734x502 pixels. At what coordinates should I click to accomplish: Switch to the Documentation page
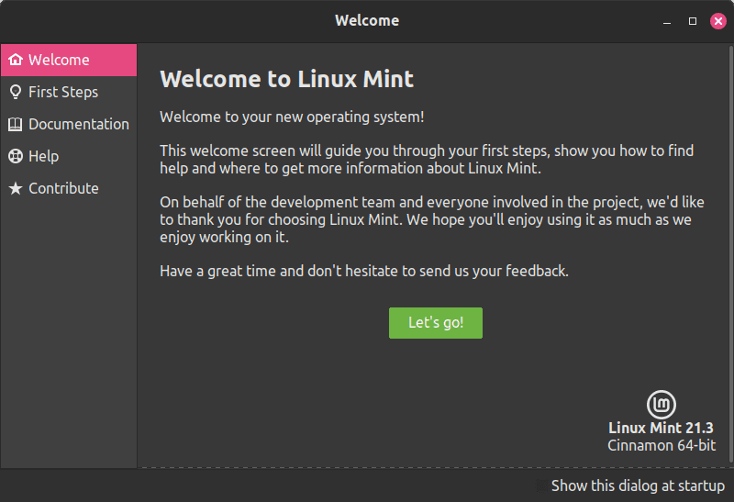[x=69, y=124]
